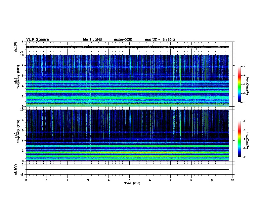Click the '0' tick on the time axis
The width and height of the screenshot is (262, 202).
coord(26,180)
